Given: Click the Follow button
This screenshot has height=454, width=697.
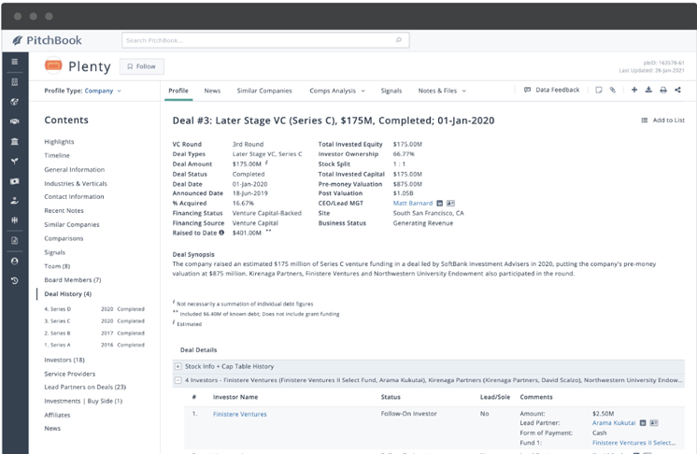Looking at the screenshot, I should (x=142, y=66).
